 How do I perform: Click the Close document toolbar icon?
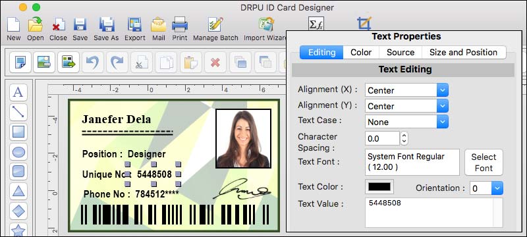[58, 25]
